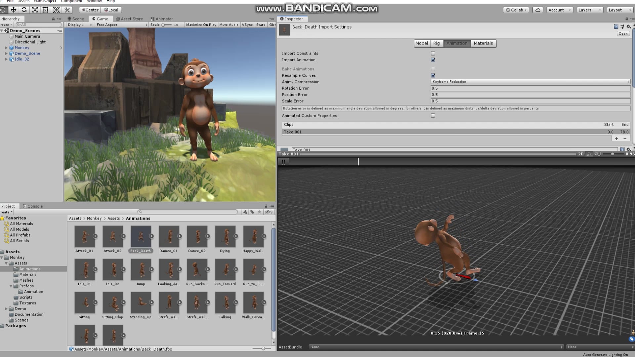
Task: Select the Rotate tool
Action: pos(24,10)
